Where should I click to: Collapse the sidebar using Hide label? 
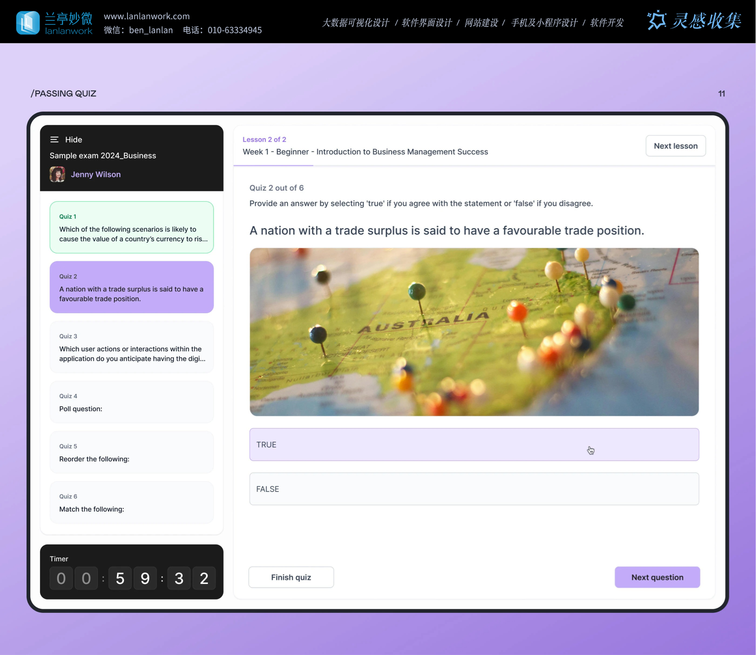pyautogui.click(x=74, y=139)
